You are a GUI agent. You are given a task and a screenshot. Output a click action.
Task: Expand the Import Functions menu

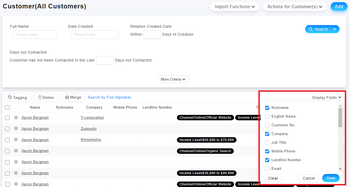(235, 7)
